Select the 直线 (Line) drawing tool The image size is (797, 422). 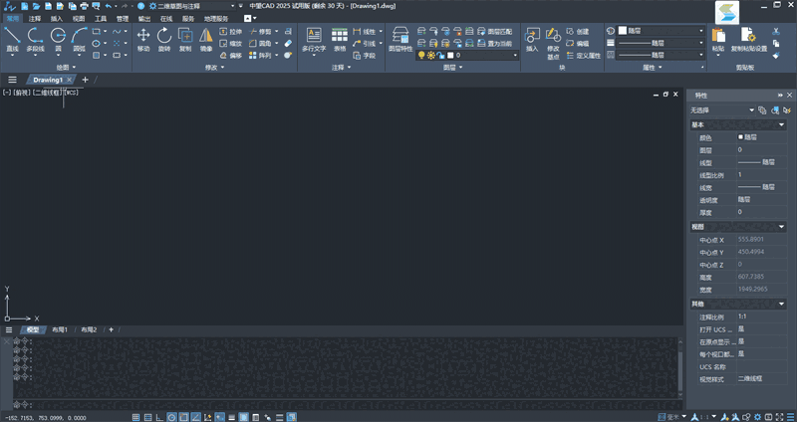[12, 40]
